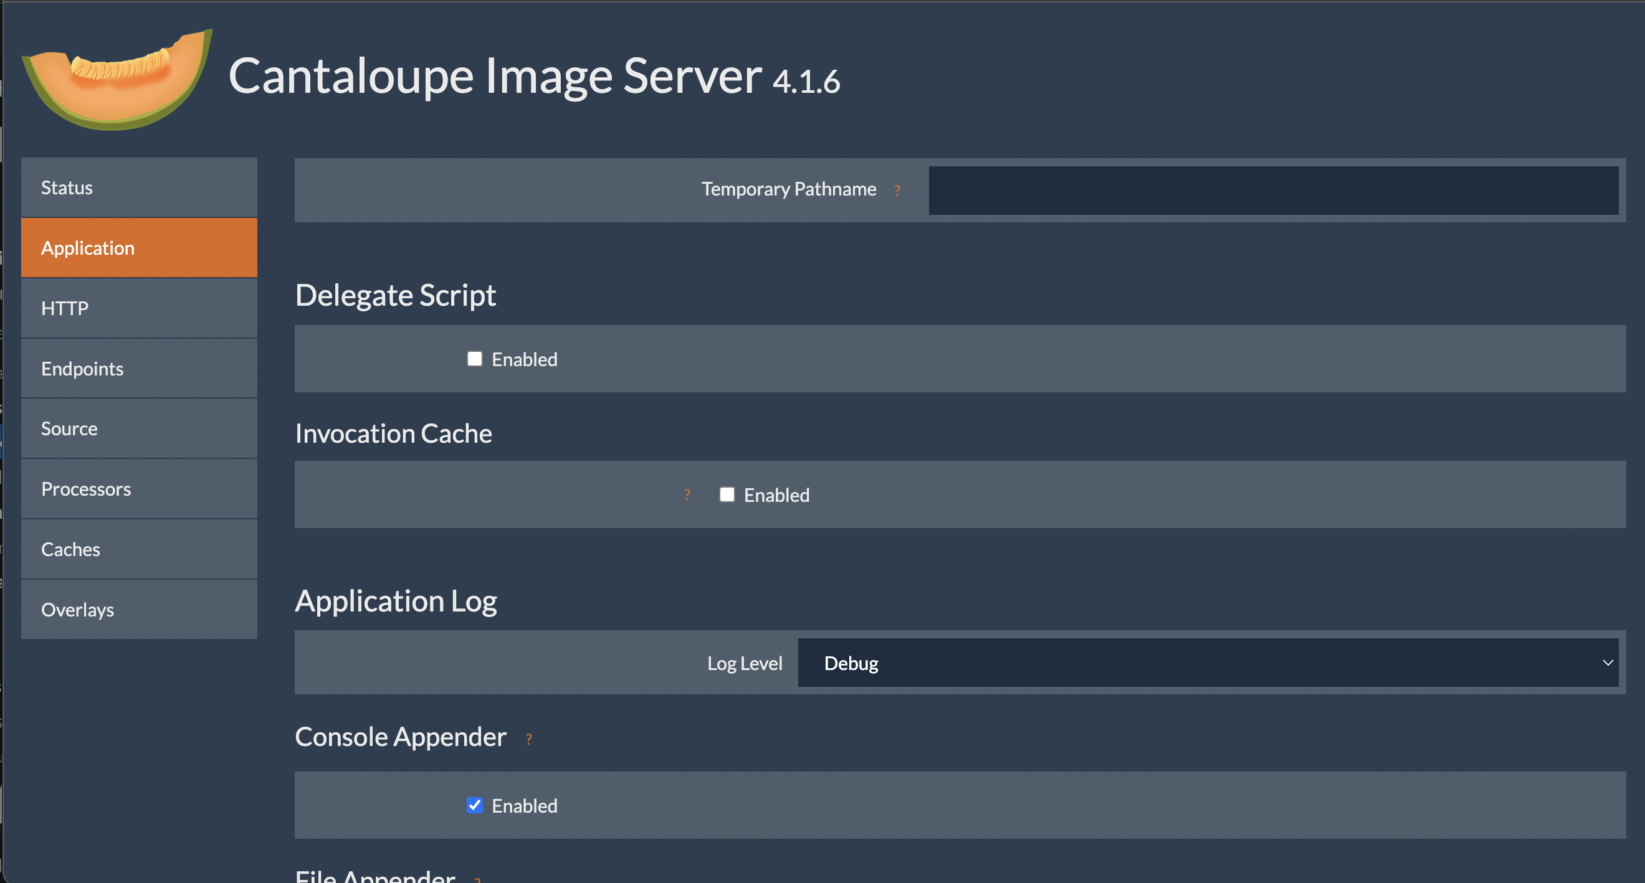This screenshot has width=1645, height=883.
Task: Select the active Application tab
Action: (139, 248)
